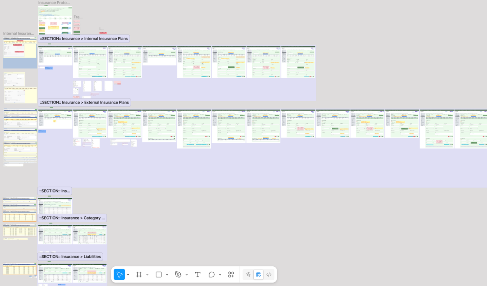
Task: Select the truncated '::SECTION:: Ins...' label
Action: (55, 191)
